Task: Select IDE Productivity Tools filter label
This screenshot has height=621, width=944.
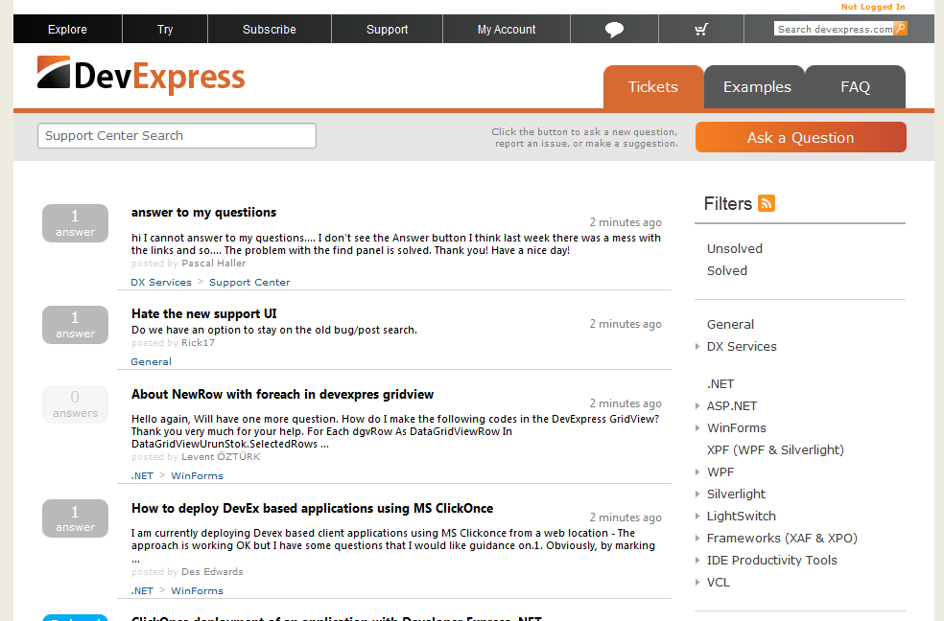Action: pos(772,561)
